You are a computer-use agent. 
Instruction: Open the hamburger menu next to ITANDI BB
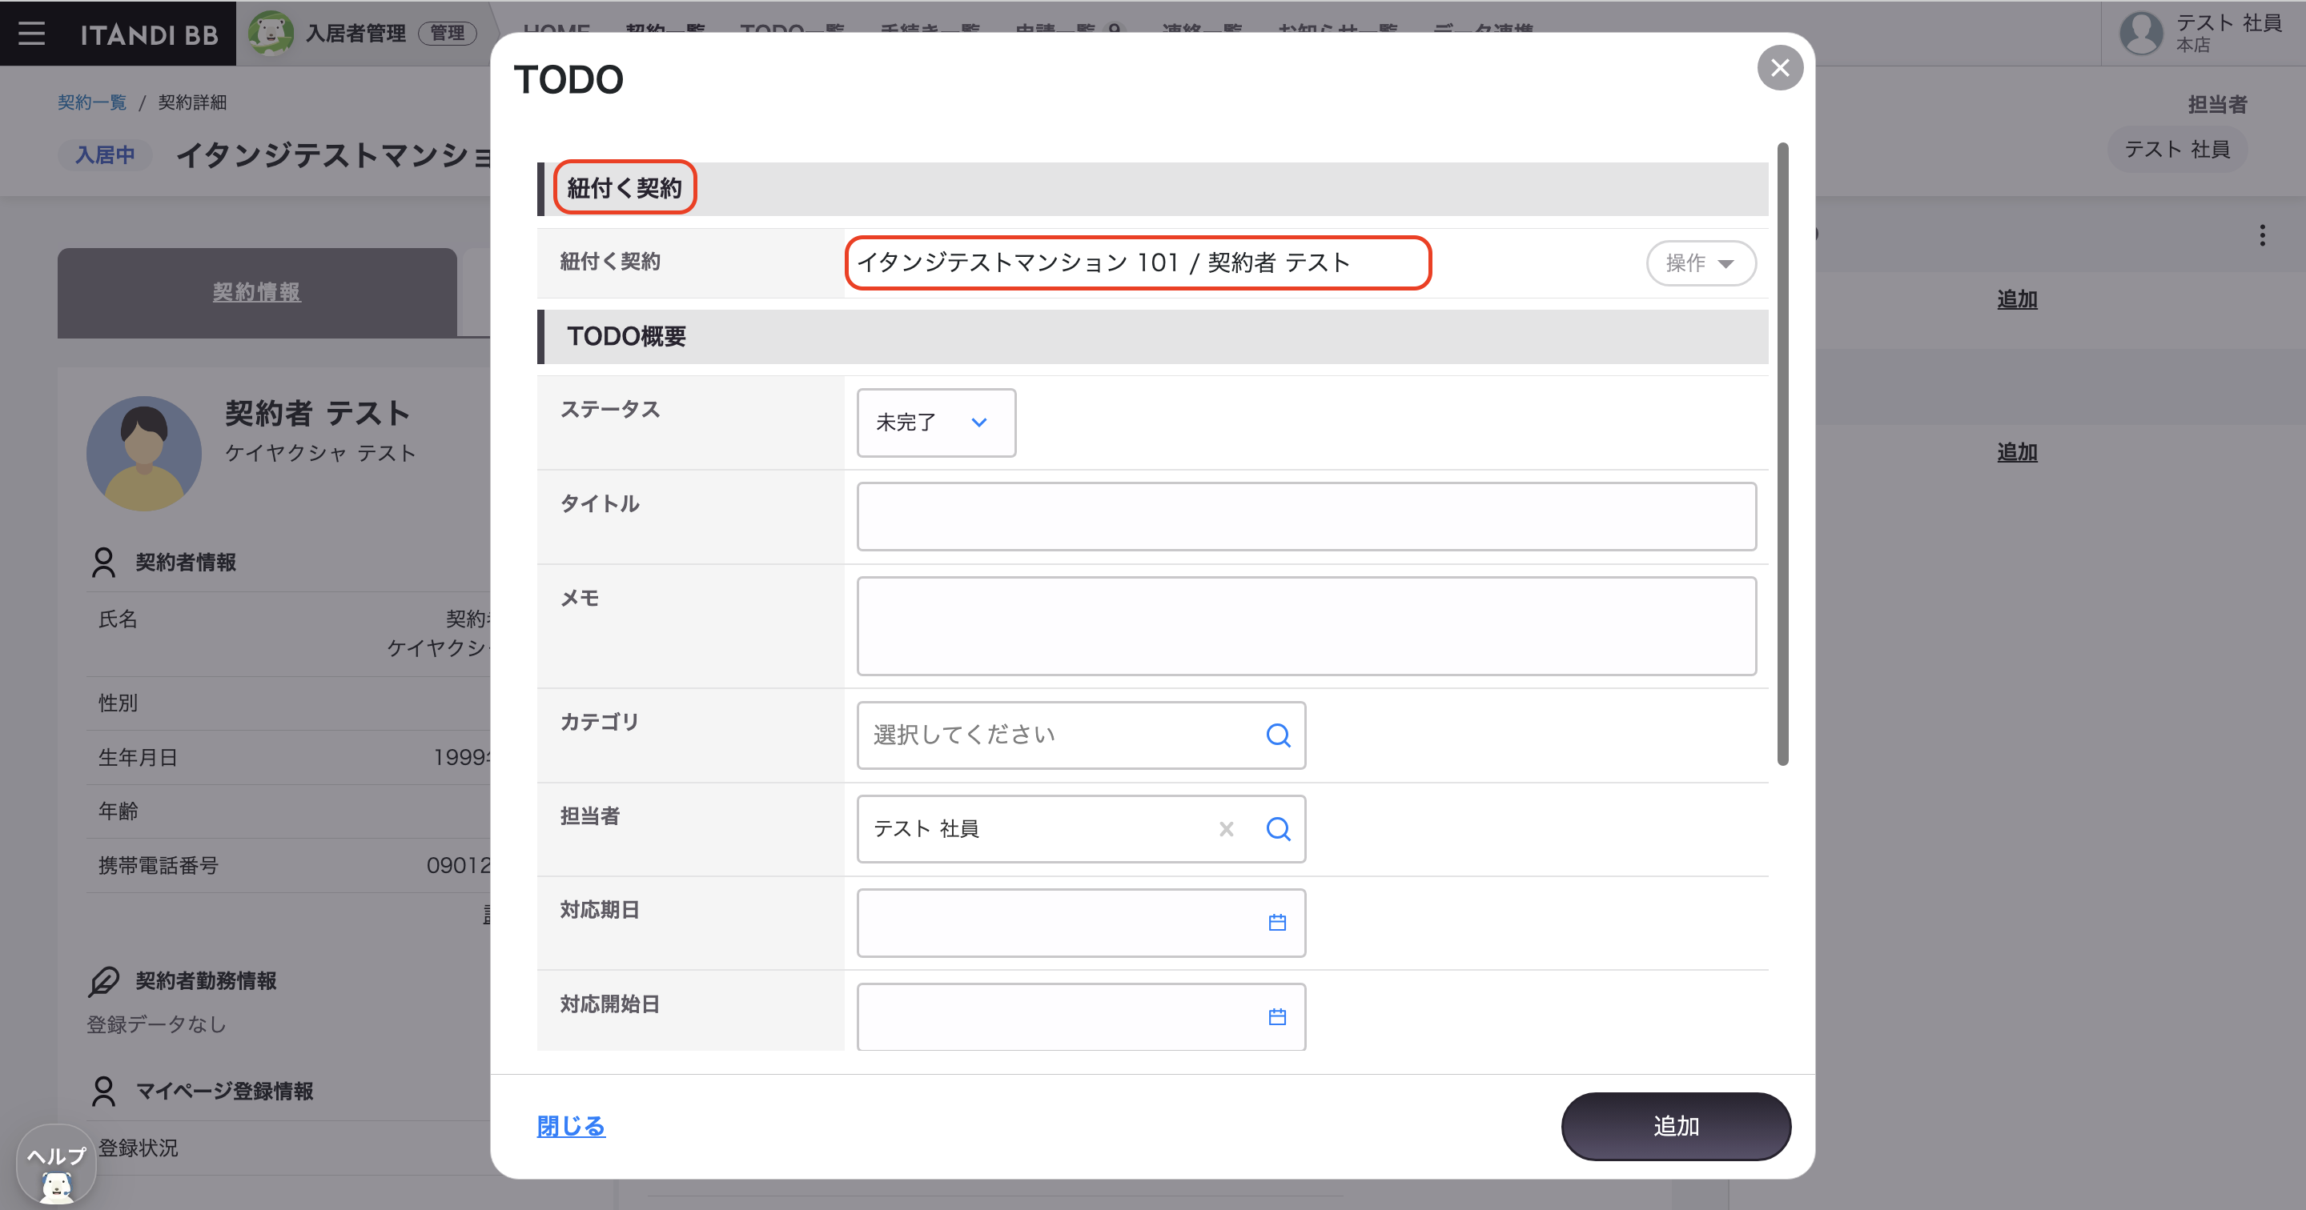click(x=31, y=33)
